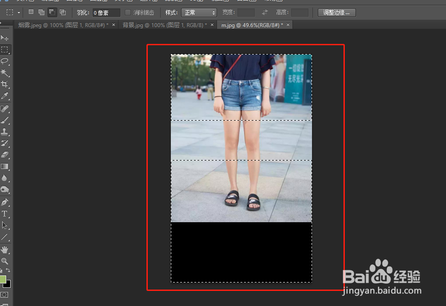This screenshot has height=306, width=446.
Task: Click the height input field
Action: (x=300, y=12)
